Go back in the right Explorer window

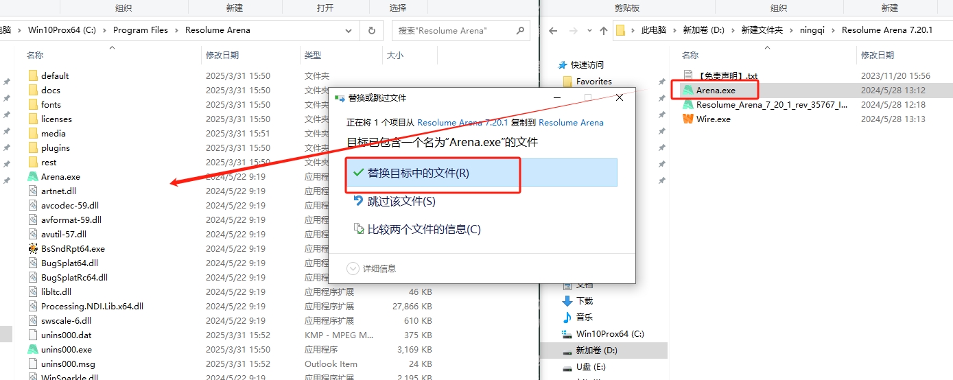pyautogui.click(x=553, y=30)
